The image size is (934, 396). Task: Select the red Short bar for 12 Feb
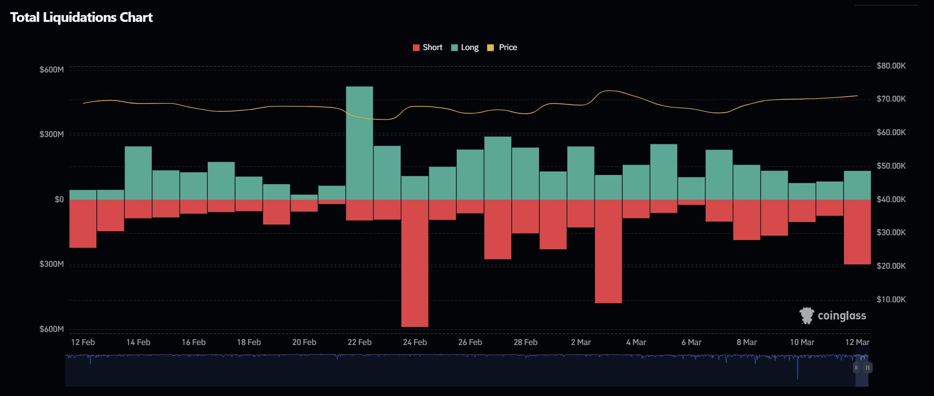(83, 224)
